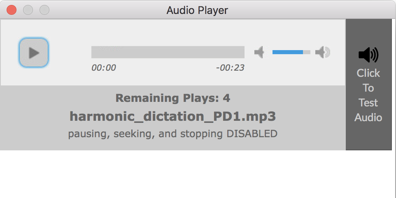Click the remaining time -00:23 label
The width and height of the screenshot is (396, 198).
point(230,67)
